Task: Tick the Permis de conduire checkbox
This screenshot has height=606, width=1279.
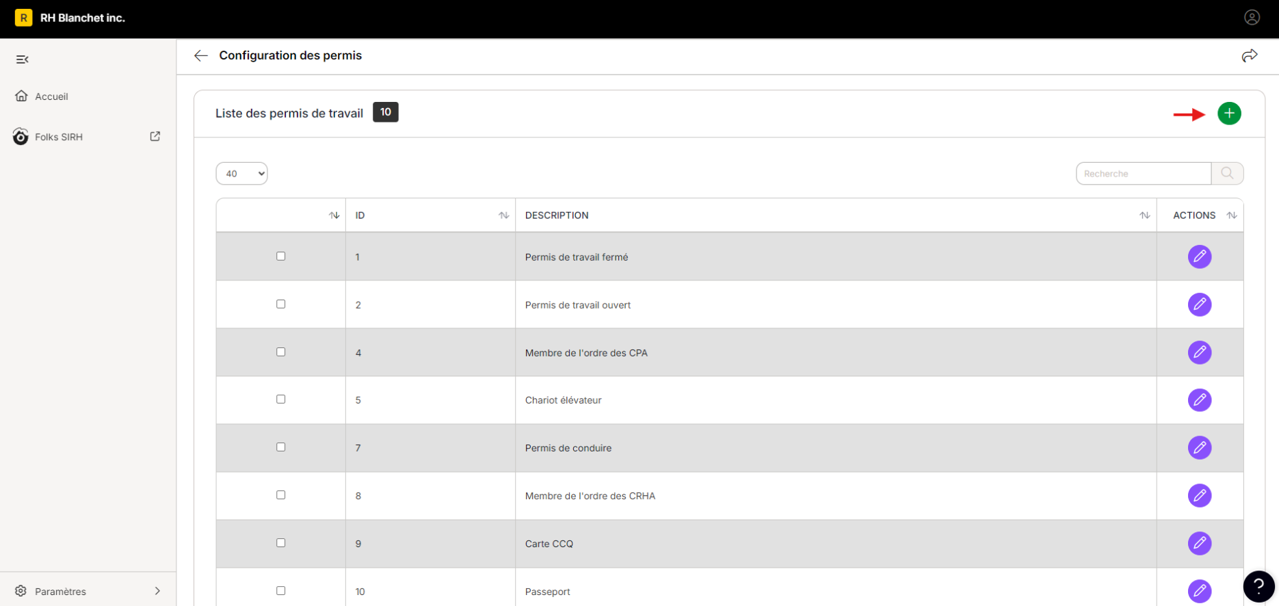Action: coord(280,447)
